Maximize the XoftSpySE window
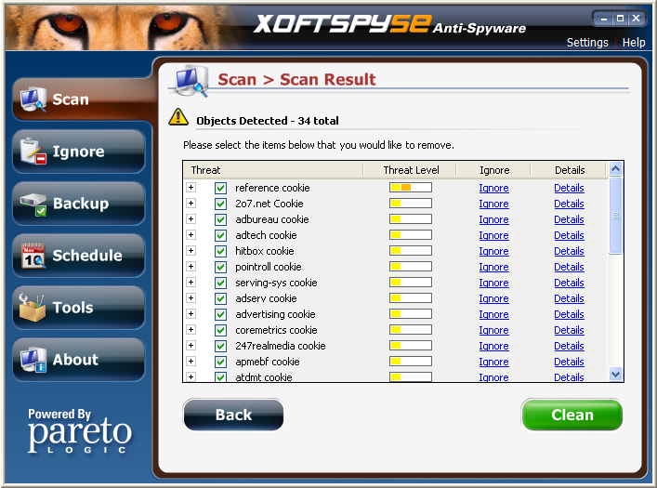657x488 pixels. (x=620, y=19)
